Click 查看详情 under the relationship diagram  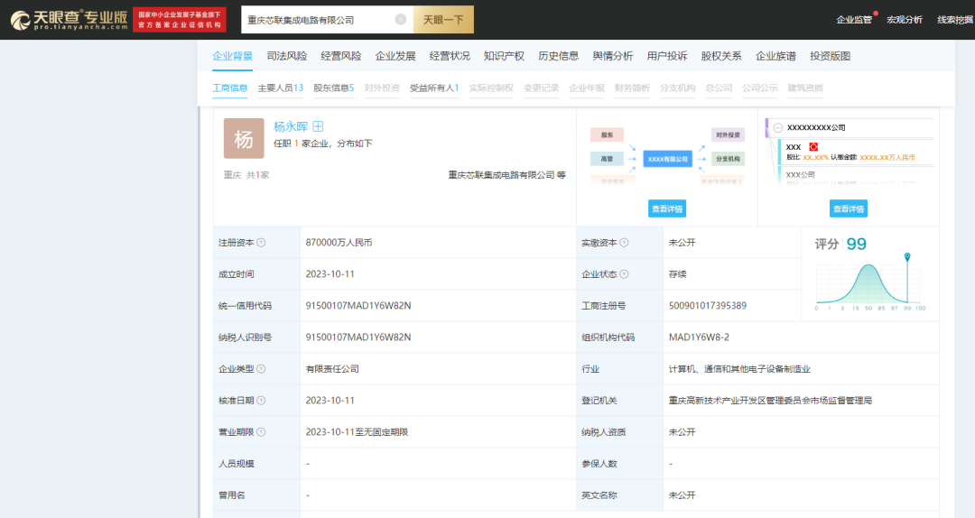666,208
